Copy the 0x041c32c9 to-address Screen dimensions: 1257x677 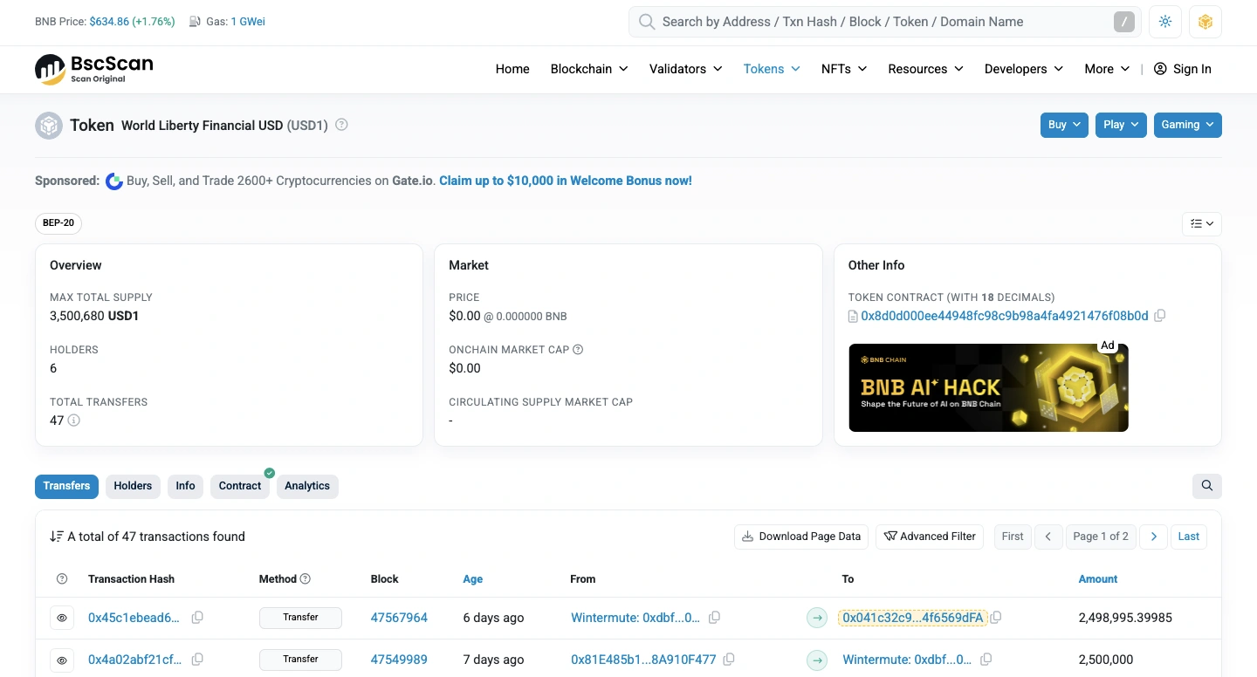tap(996, 618)
